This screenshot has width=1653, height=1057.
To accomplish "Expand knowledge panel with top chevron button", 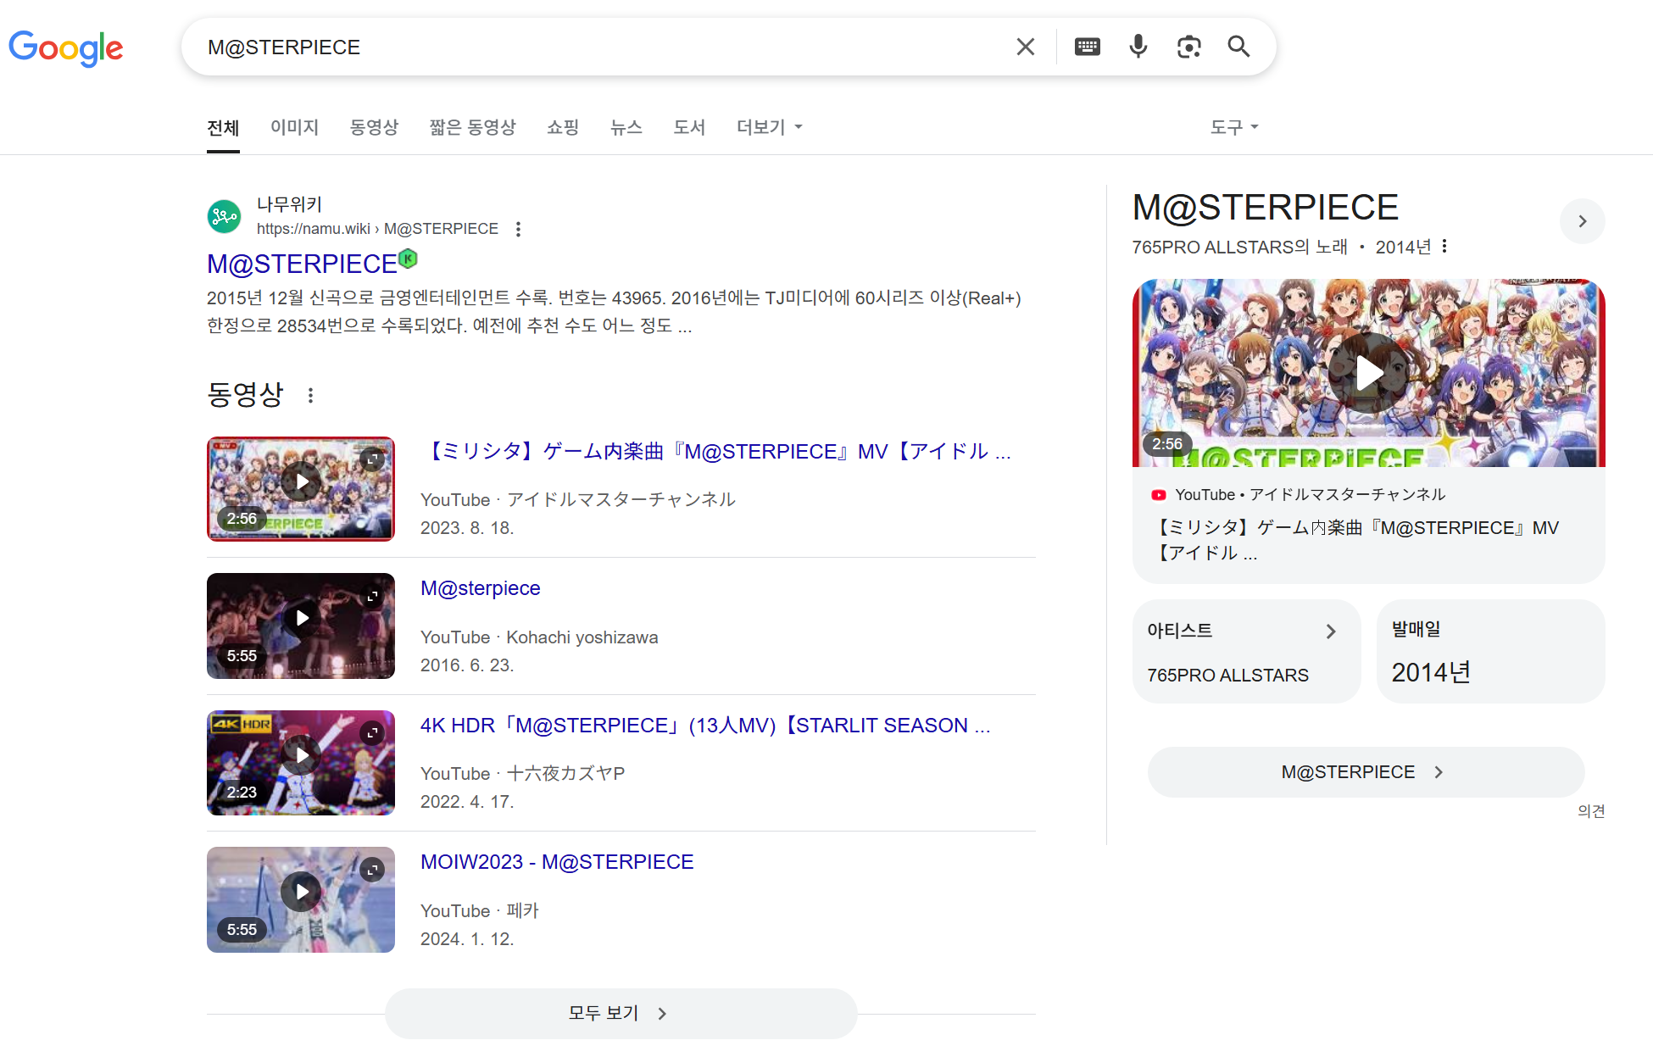I will pyautogui.click(x=1582, y=221).
